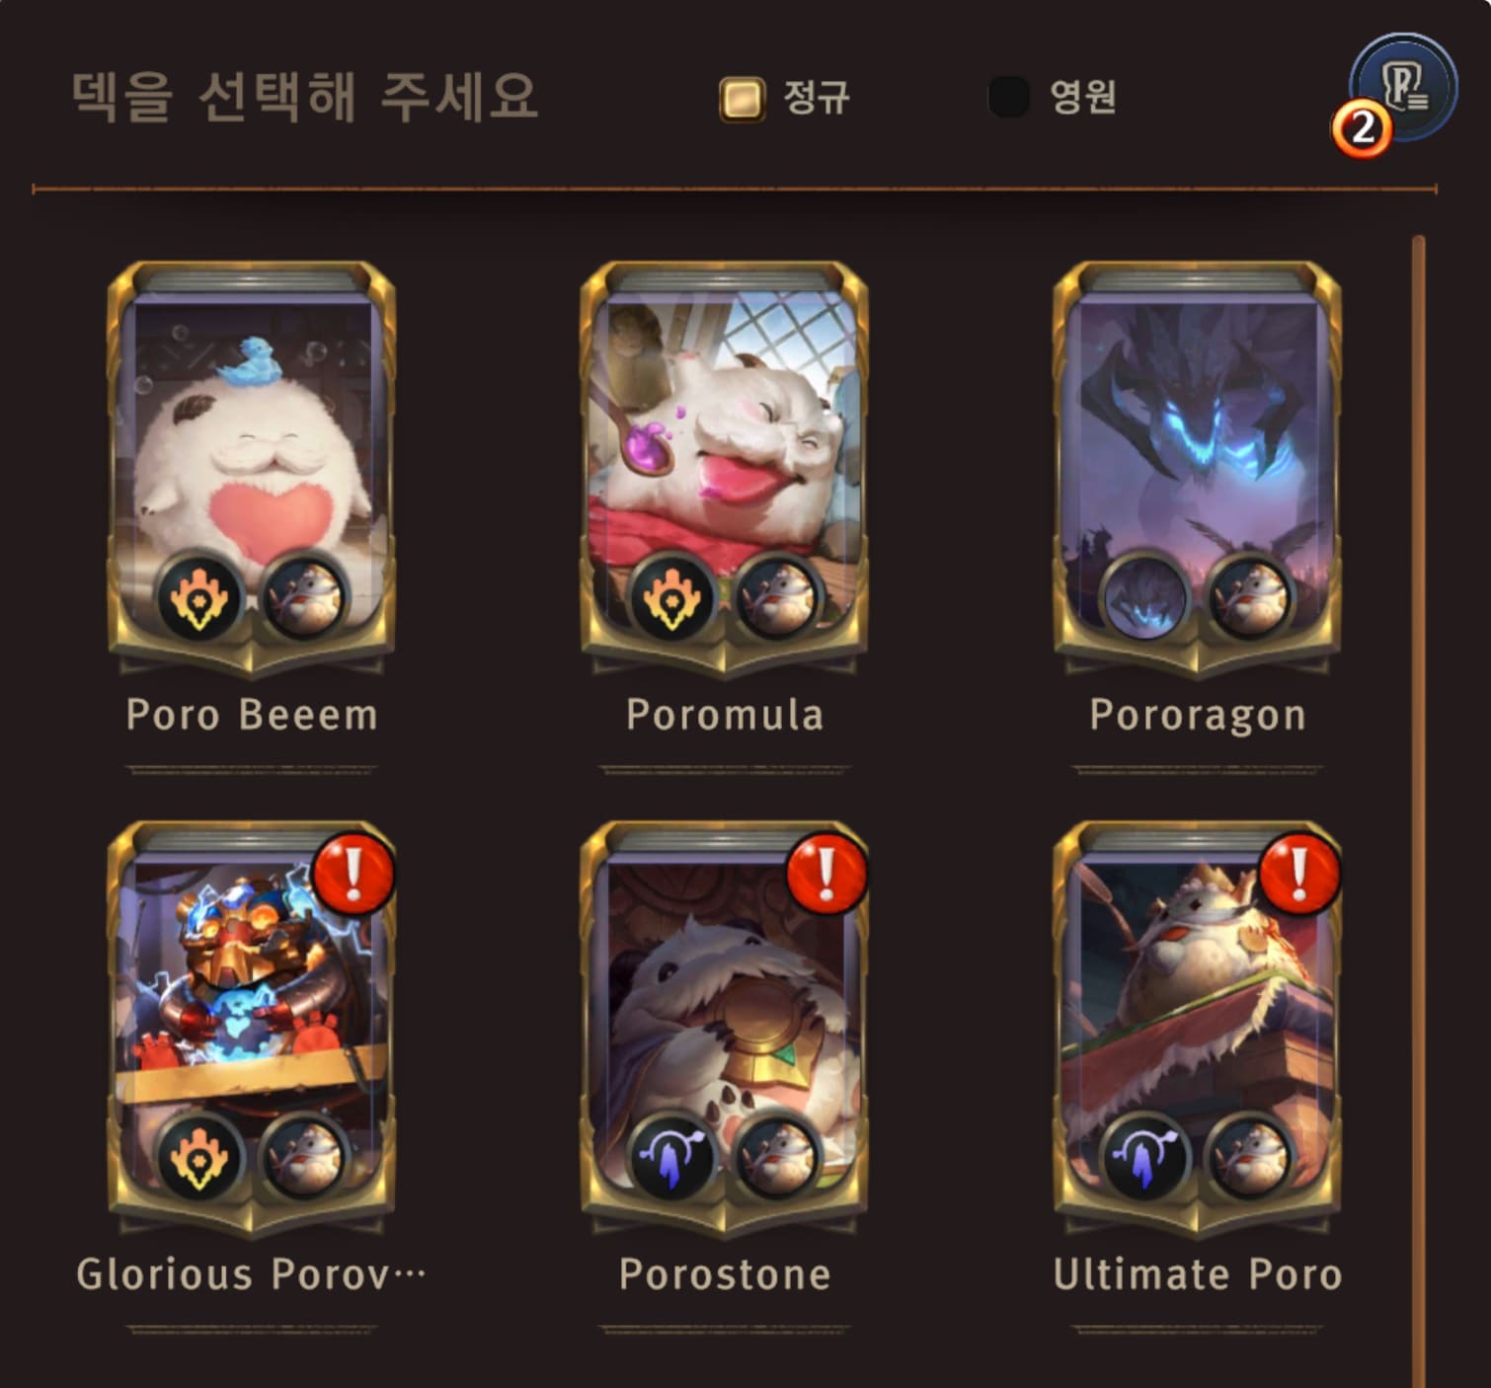Click the Targon region icon on Ultimate Poro
The height and width of the screenshot is (1388, 1491).
1145,1158
